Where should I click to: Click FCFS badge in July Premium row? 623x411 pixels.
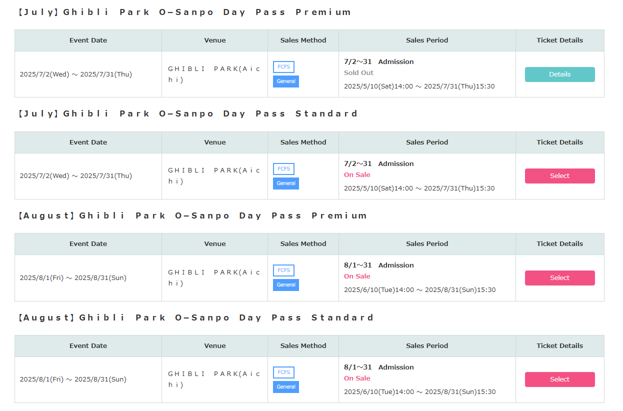[x=283, y=67]
